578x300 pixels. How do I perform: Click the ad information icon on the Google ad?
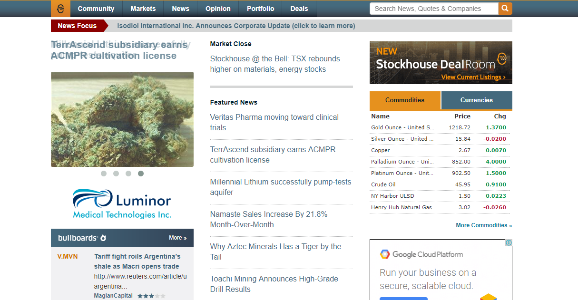(509, 243)
